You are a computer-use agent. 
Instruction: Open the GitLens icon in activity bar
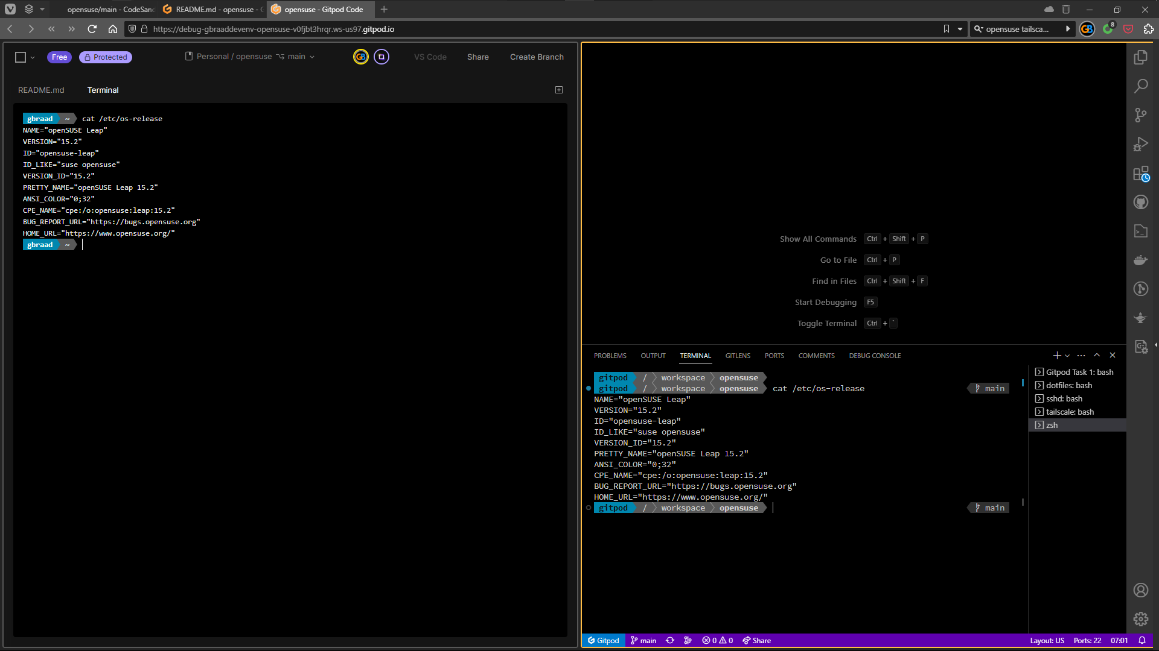coord(1140,289)
